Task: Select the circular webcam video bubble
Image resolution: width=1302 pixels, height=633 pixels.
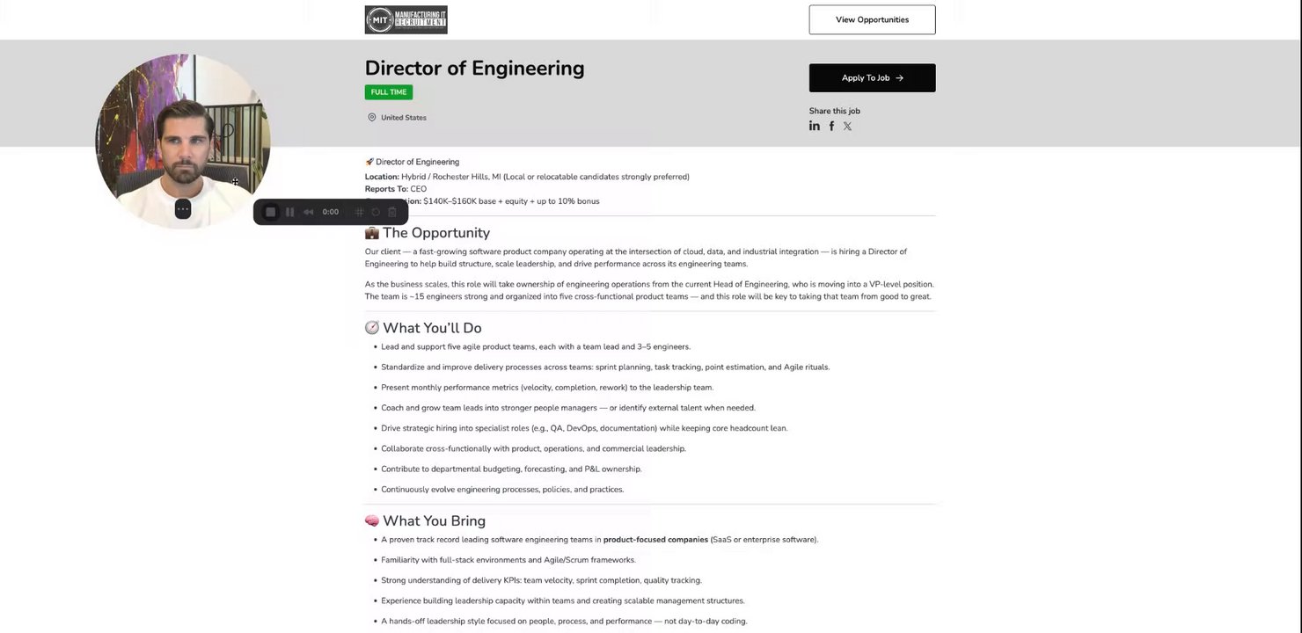Action: [183, 132]
